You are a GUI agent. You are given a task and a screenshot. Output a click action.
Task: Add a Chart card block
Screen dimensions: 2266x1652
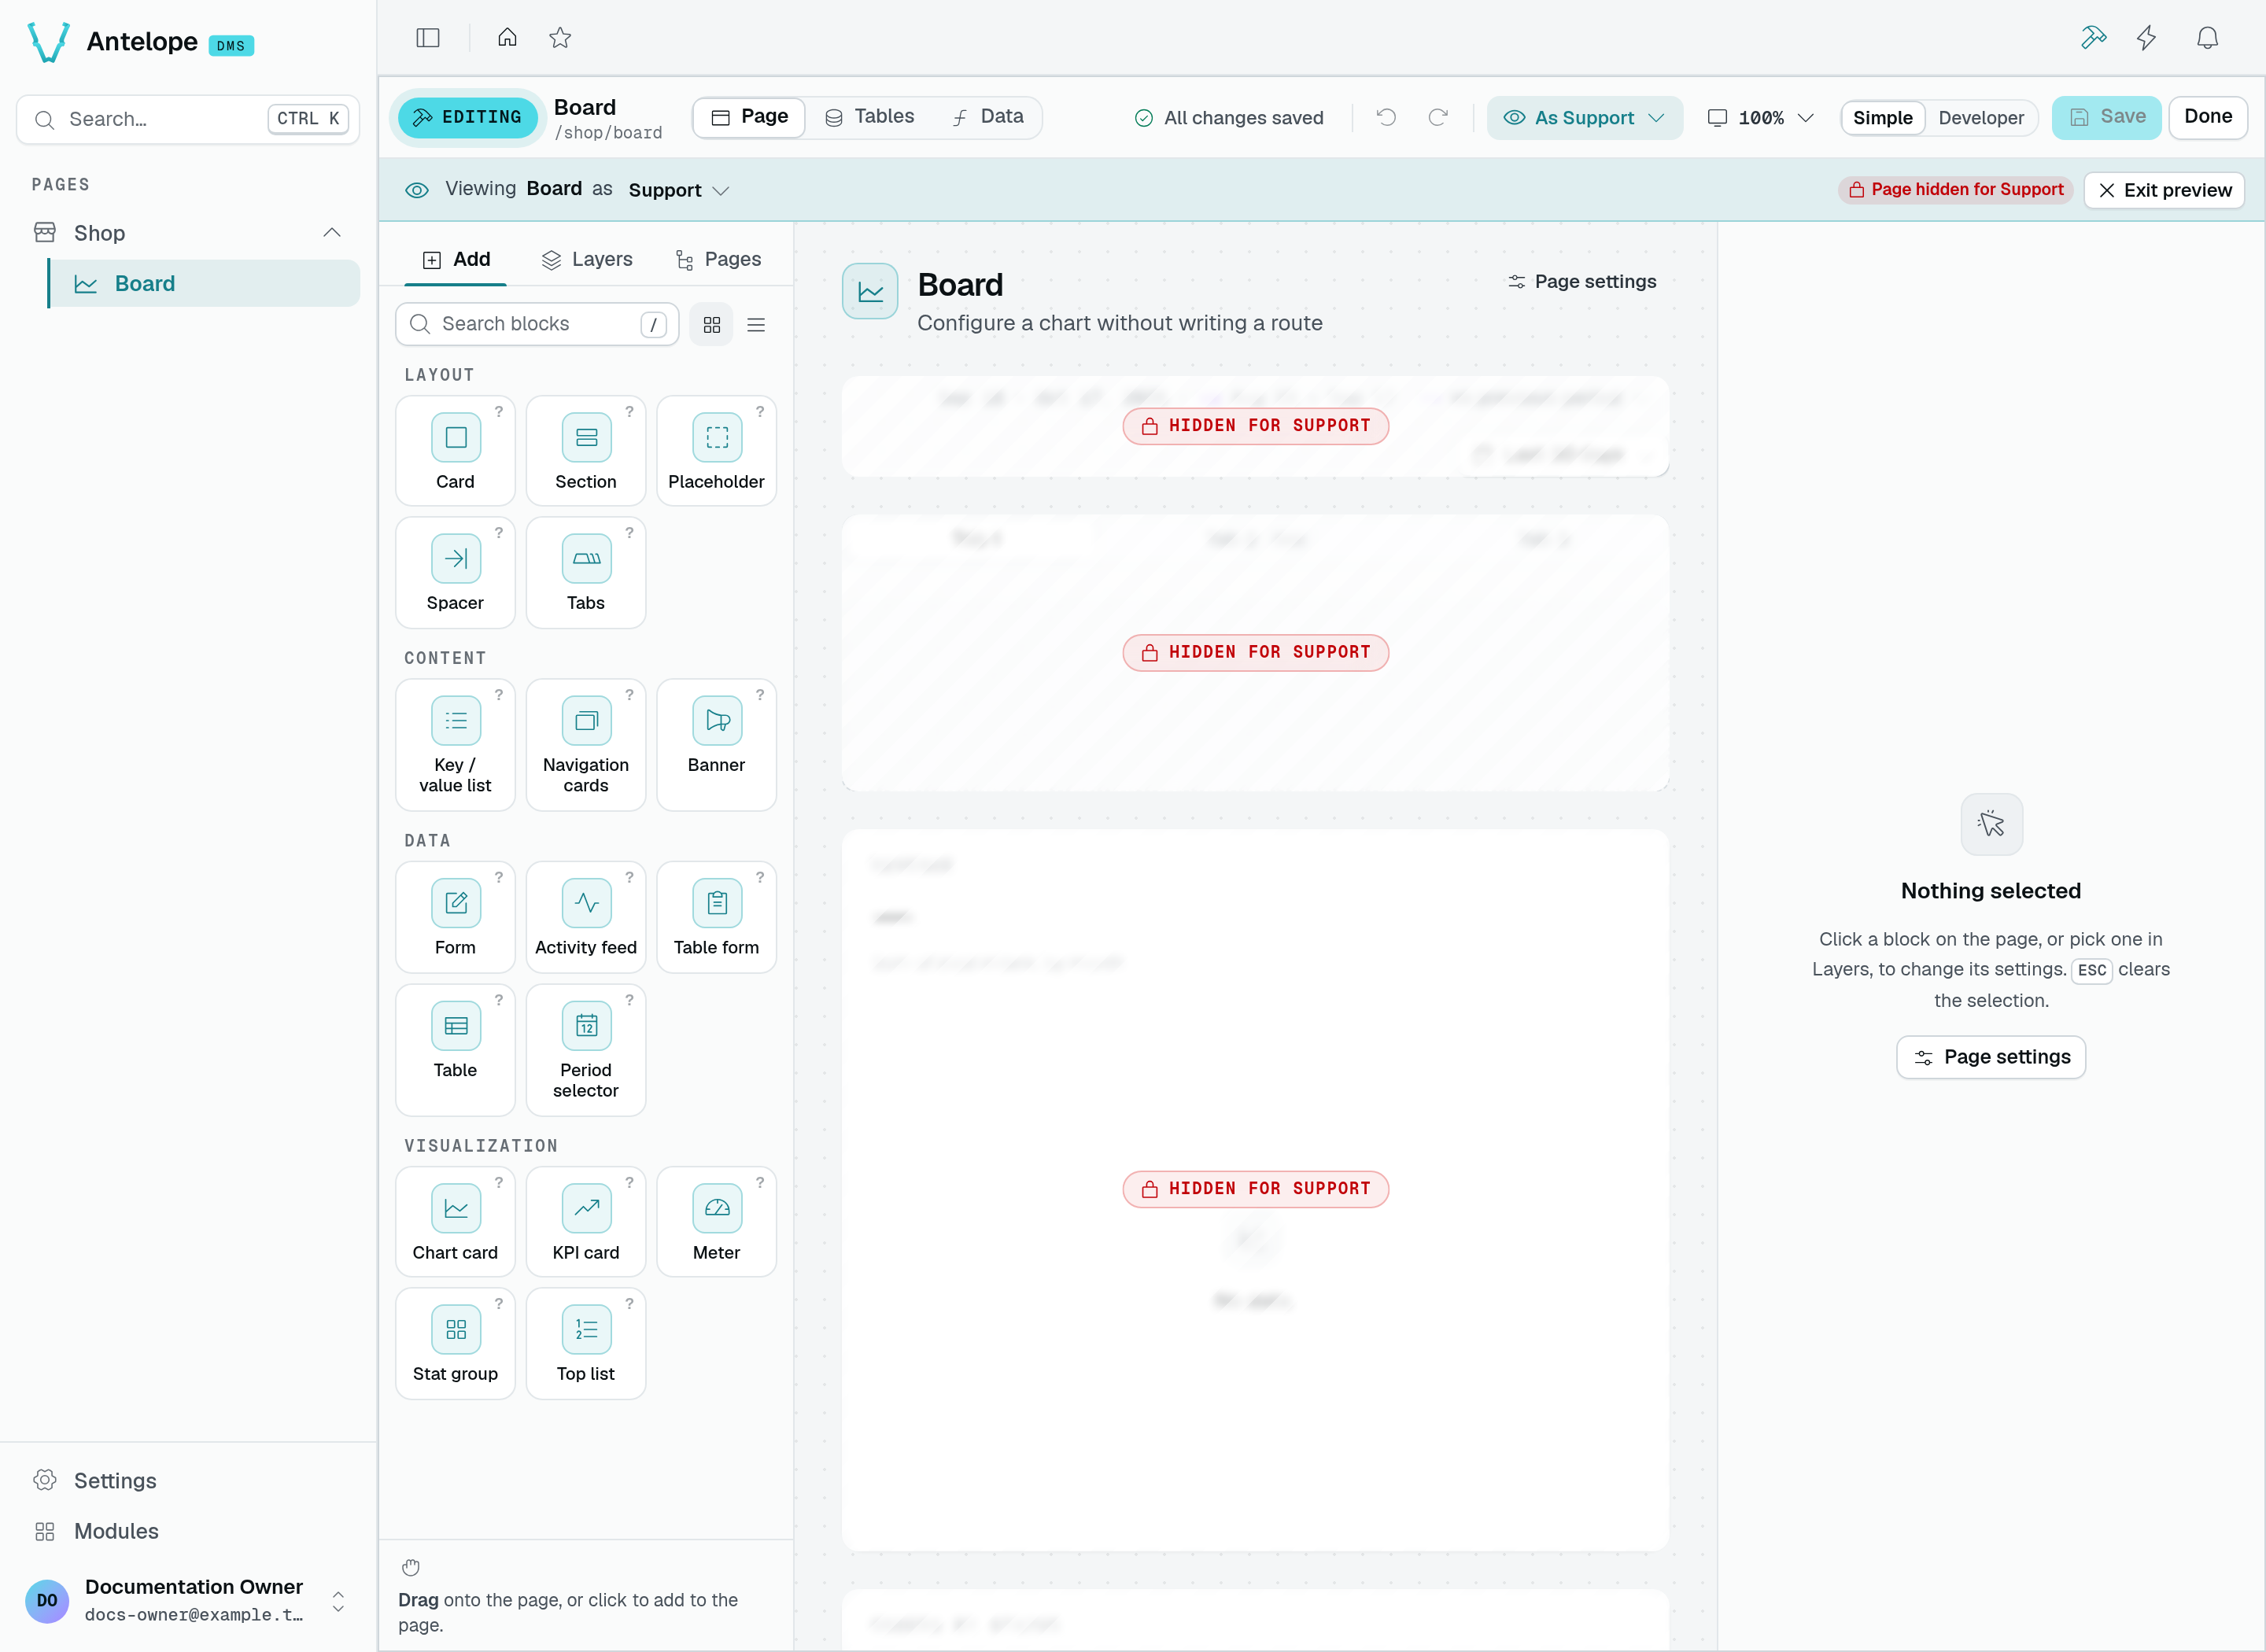pyautogui.click(x=455, y=1222)
